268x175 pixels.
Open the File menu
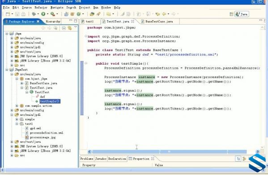pos(6,8)
